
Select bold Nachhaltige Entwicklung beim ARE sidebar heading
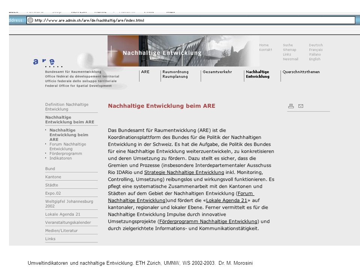(x=70, y=120)
